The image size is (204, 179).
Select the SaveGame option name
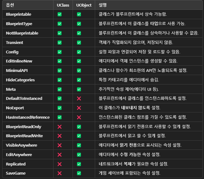(16, 173)
